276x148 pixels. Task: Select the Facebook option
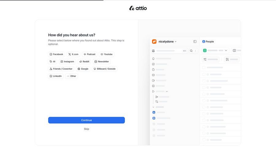pyautogui.click(x=56, y=54)
